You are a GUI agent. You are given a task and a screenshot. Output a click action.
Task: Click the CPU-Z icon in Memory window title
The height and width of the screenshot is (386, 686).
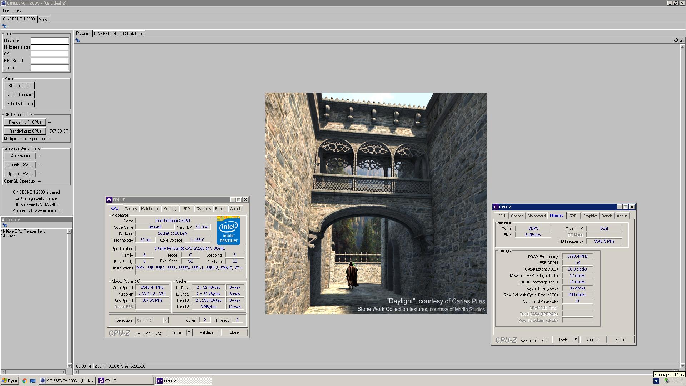(x=496, y=207)
